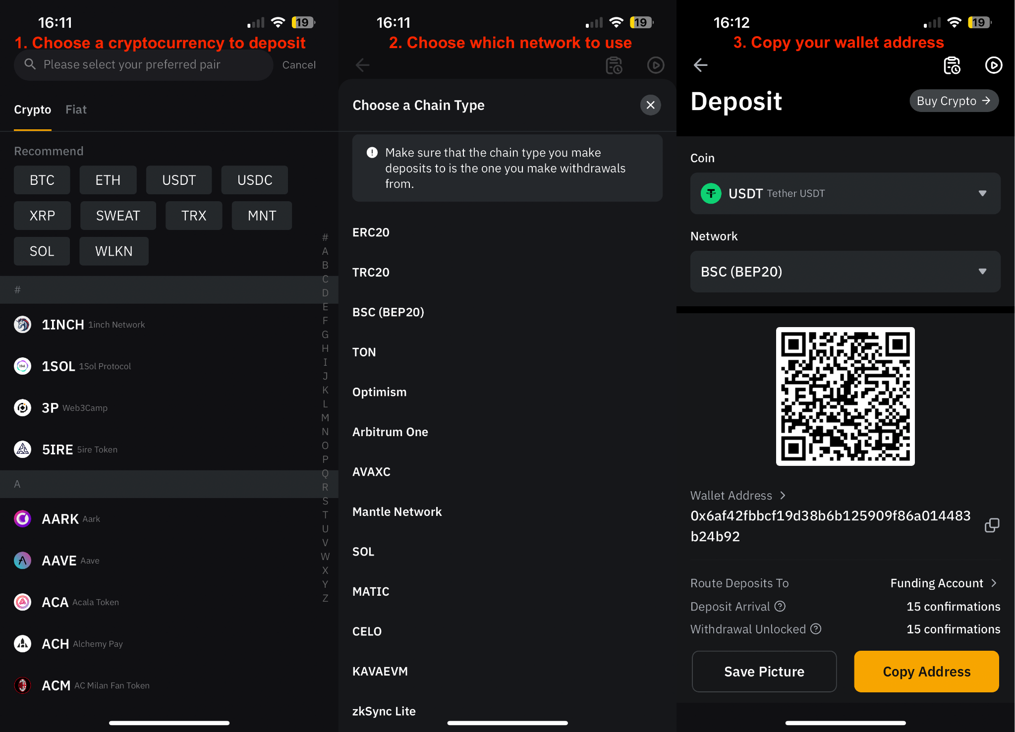Click the AAVE coin logo icon

22,561
